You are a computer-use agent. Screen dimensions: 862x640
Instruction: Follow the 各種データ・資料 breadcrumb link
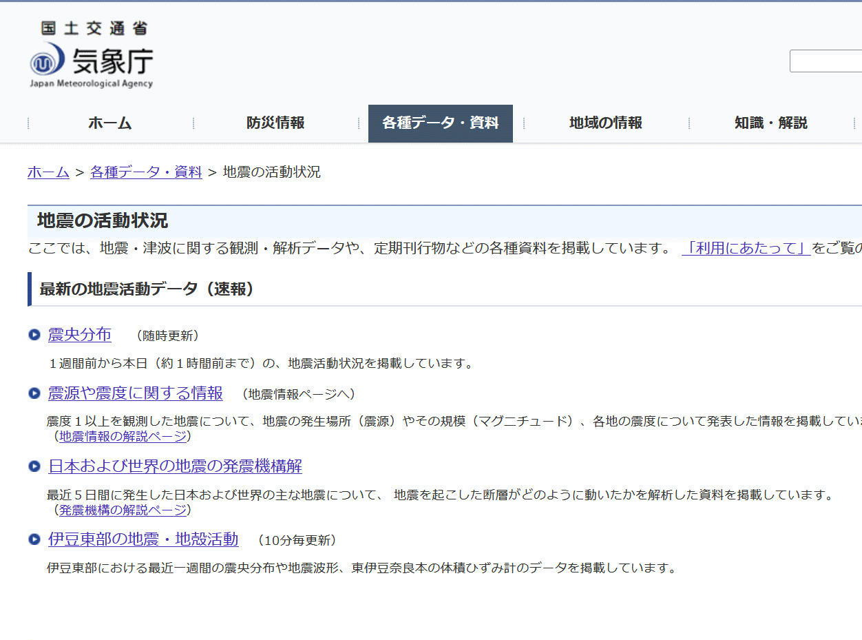tap(146, 172)
